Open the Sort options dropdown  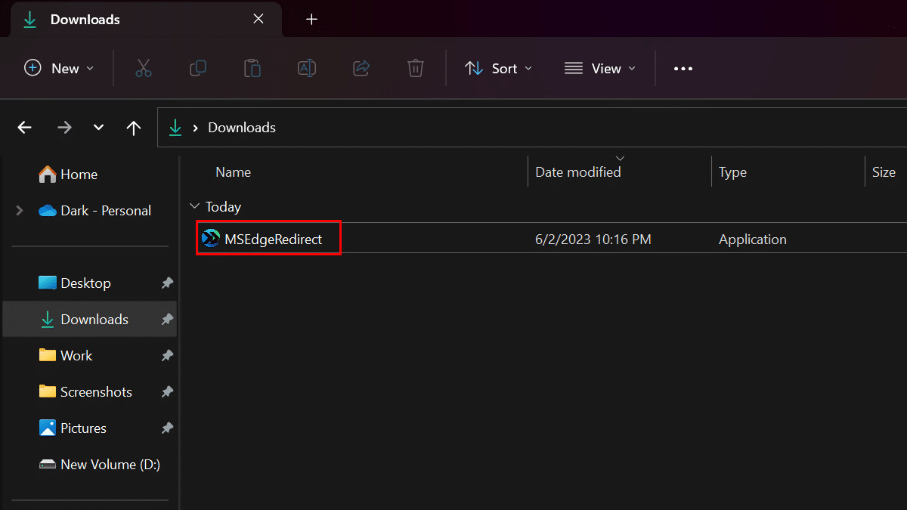click(498, 69)
